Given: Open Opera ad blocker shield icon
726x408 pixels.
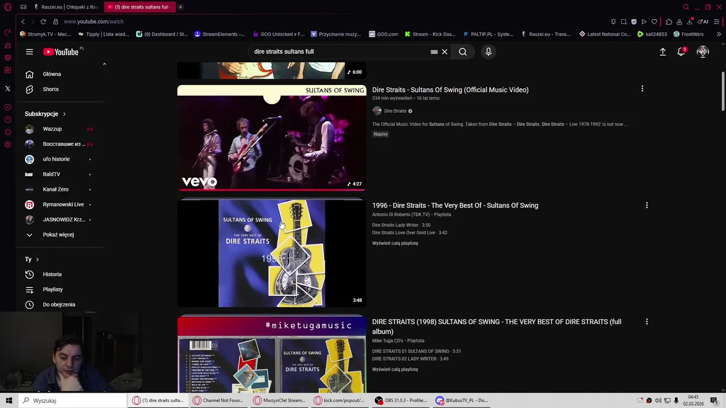Looking at the screenshot, I should 634,22.
